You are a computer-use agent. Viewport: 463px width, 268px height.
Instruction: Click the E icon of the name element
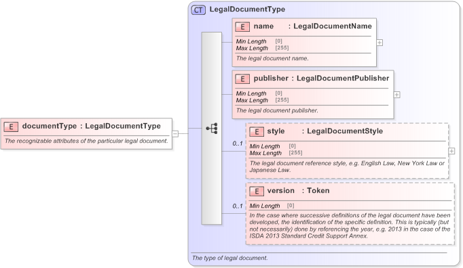tap(242, 27)
